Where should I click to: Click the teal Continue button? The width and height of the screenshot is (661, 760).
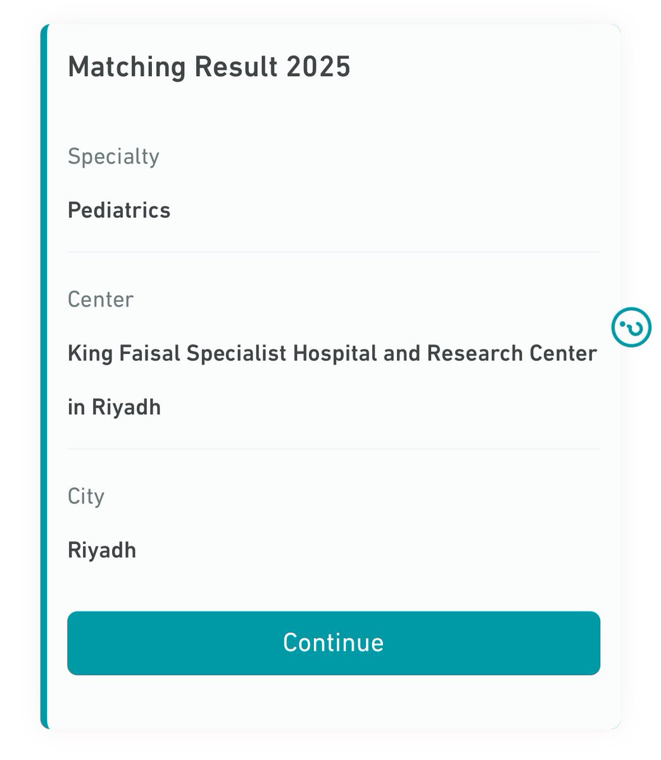334,643
